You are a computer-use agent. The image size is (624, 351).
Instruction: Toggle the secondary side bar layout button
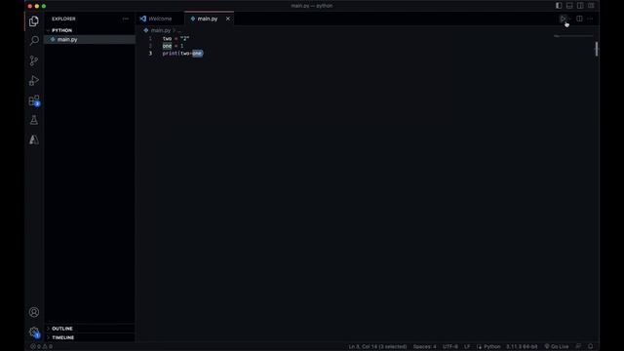click(x=580, y=6)
